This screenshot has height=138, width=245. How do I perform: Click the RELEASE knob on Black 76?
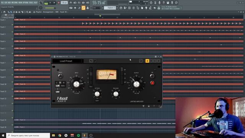tap(116, 94)
